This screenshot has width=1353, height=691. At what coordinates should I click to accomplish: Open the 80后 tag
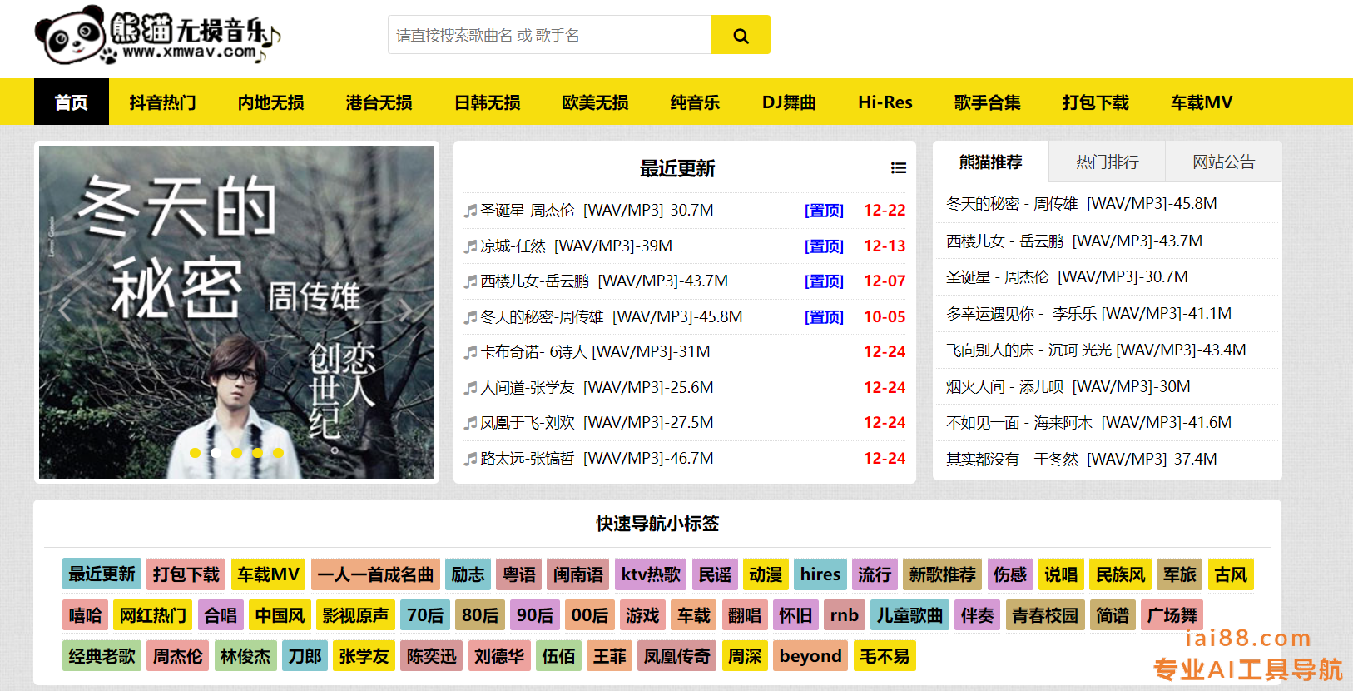[480, 615]
